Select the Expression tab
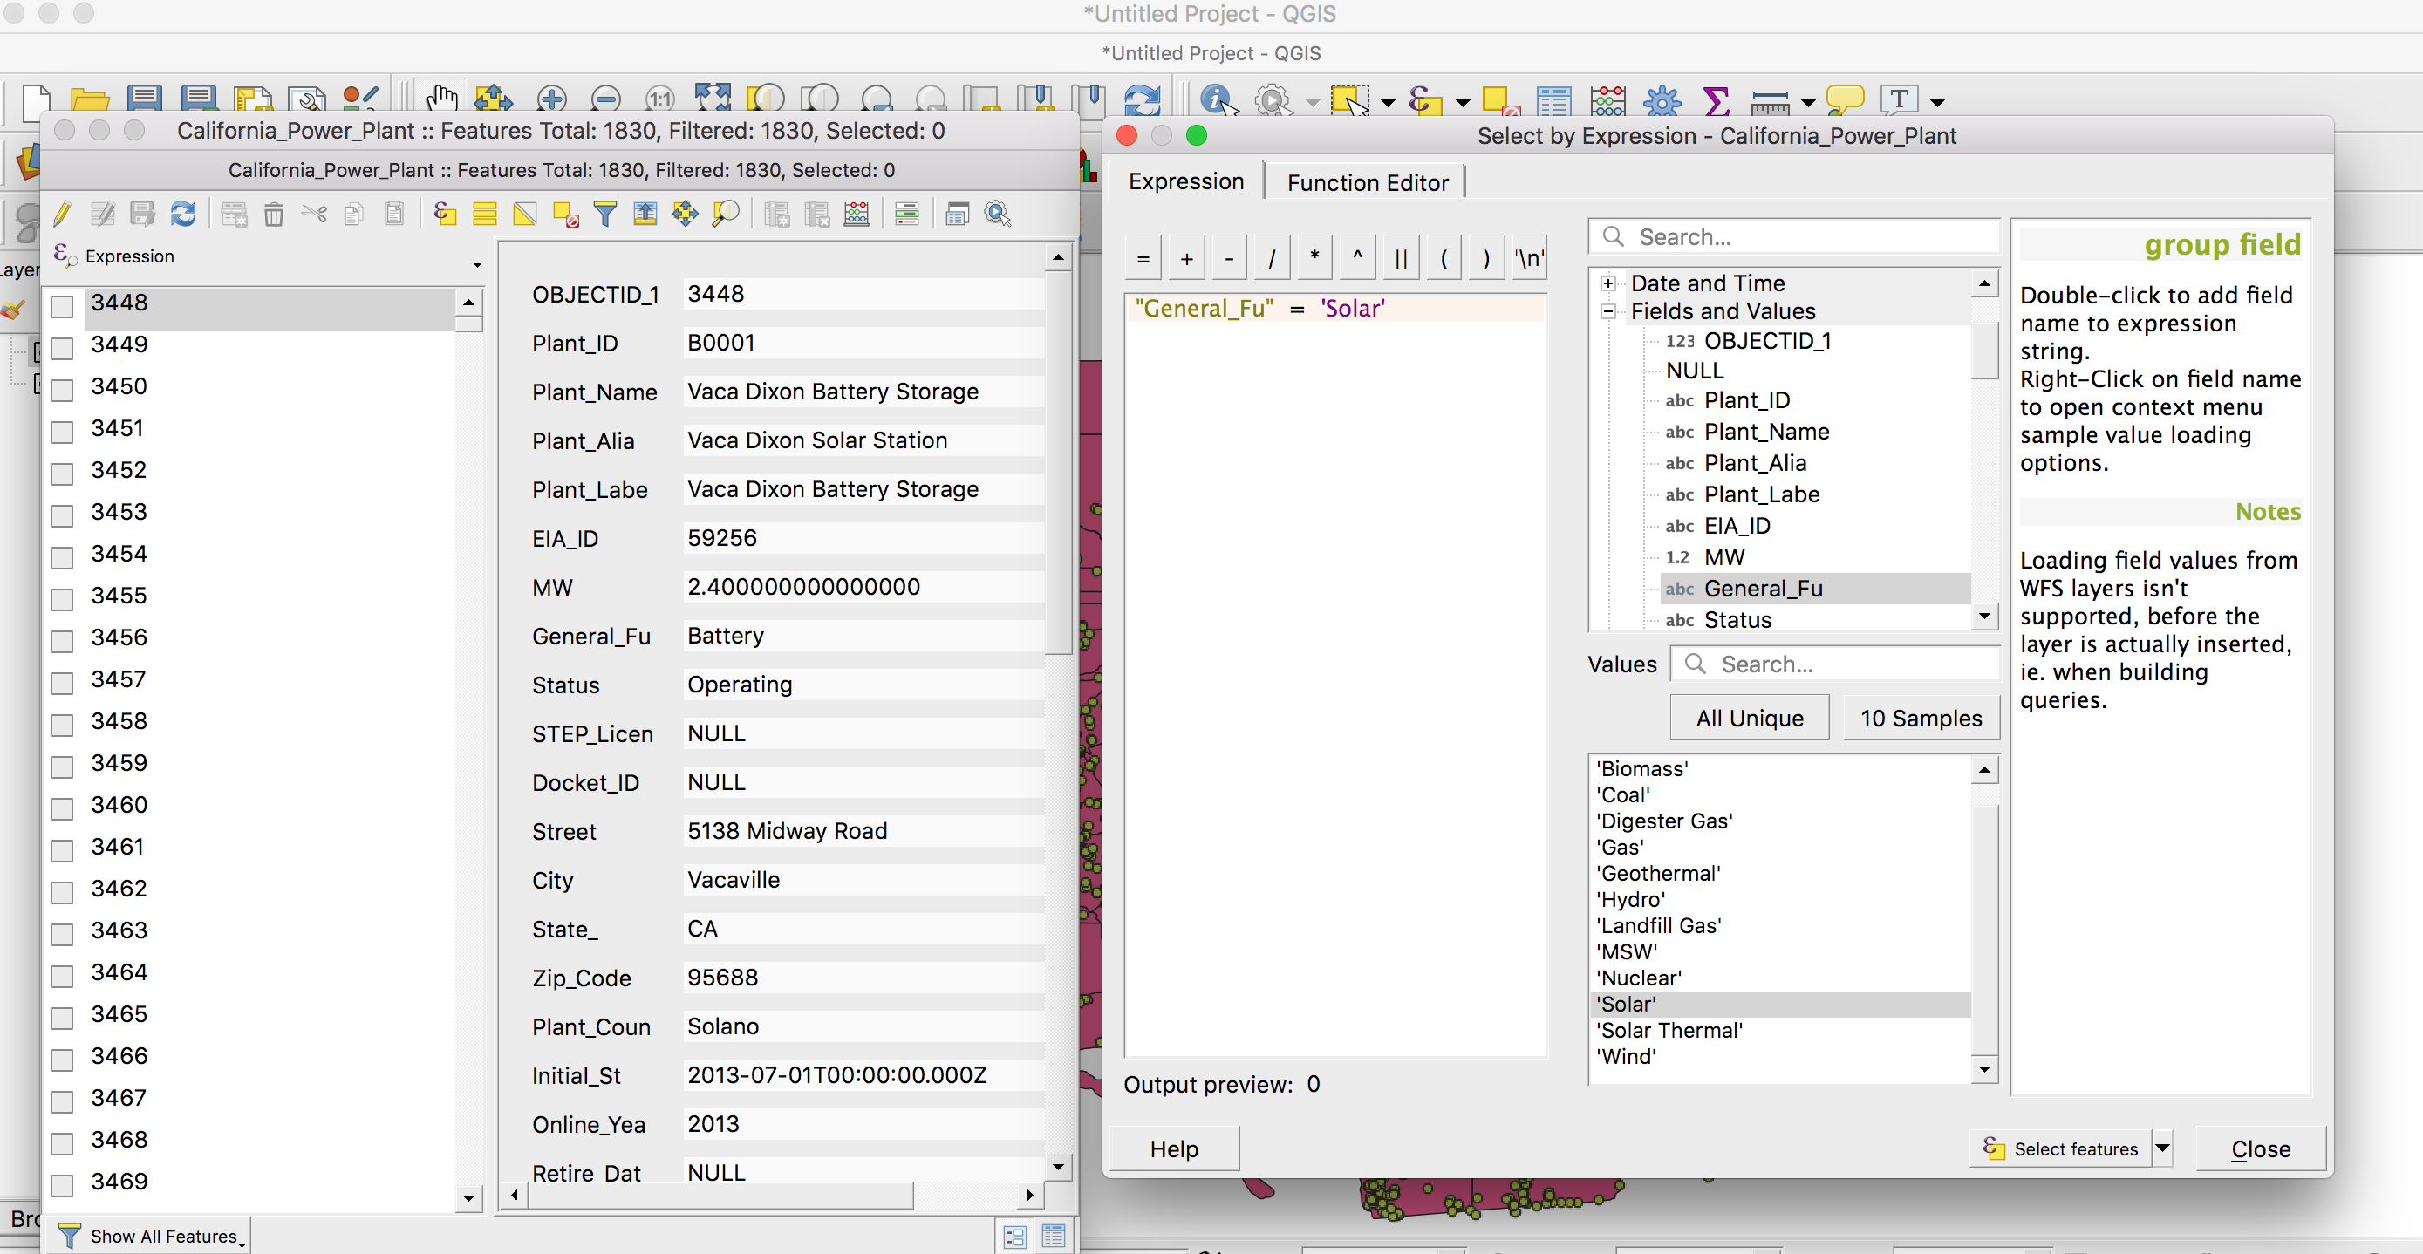This screenshot has height=1254, width=2423. (x=1185, y=181)
